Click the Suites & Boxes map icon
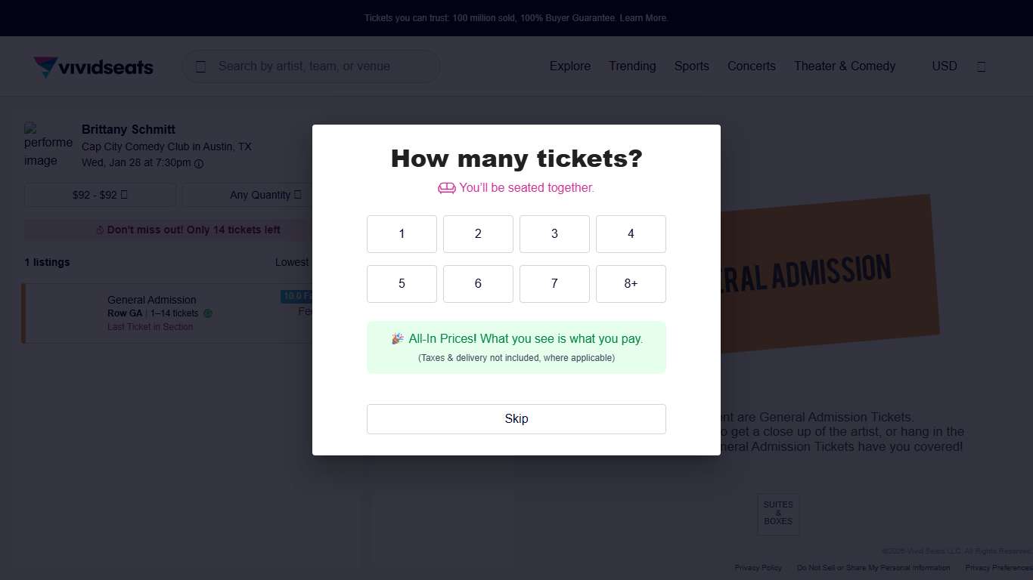The width and height of the screenshot is (1033, 580). pyautogui.click(x=778, y=514)
